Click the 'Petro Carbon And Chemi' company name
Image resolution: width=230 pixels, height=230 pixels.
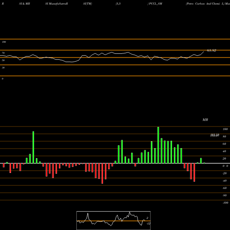(x=203, y=4)
